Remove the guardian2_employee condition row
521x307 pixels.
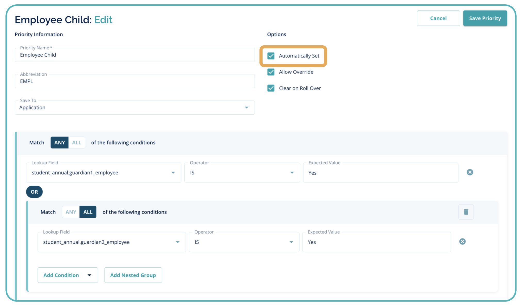coord(462,242)
